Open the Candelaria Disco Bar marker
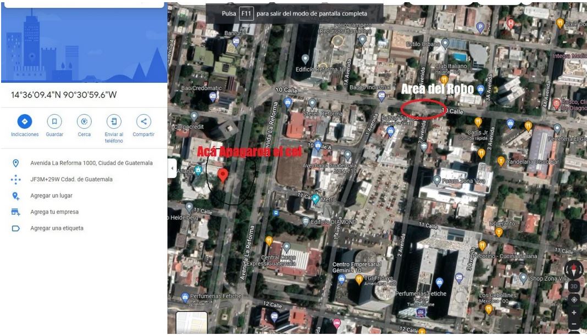Image resolution: width=587 pixels, height=335 pixels. coord(501,161)
